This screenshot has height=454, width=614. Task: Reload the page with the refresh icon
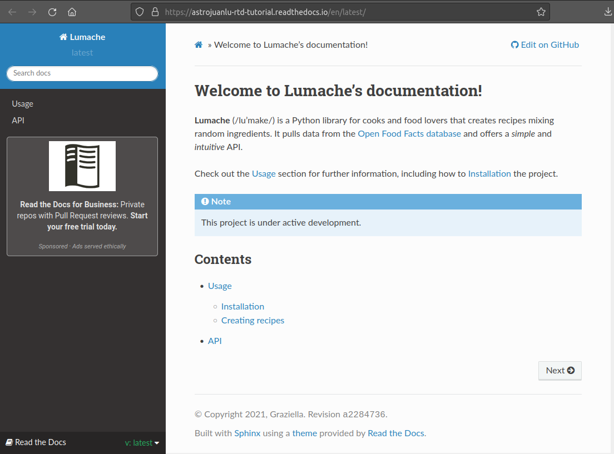[52, 12]
